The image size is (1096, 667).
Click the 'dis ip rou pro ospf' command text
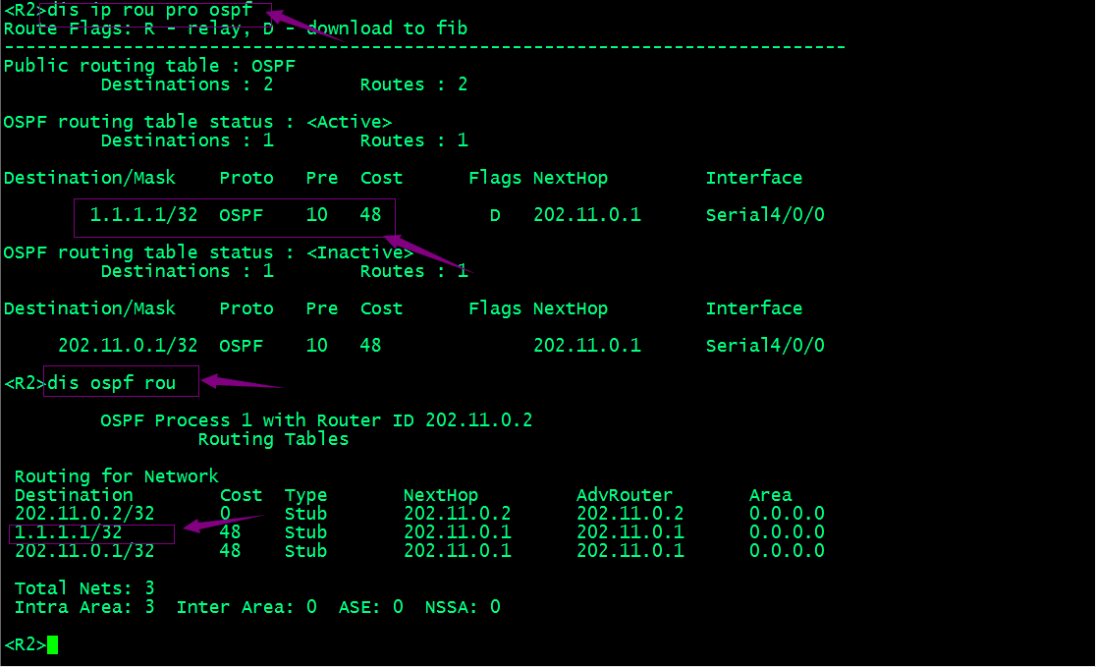[x=149, y=11]
